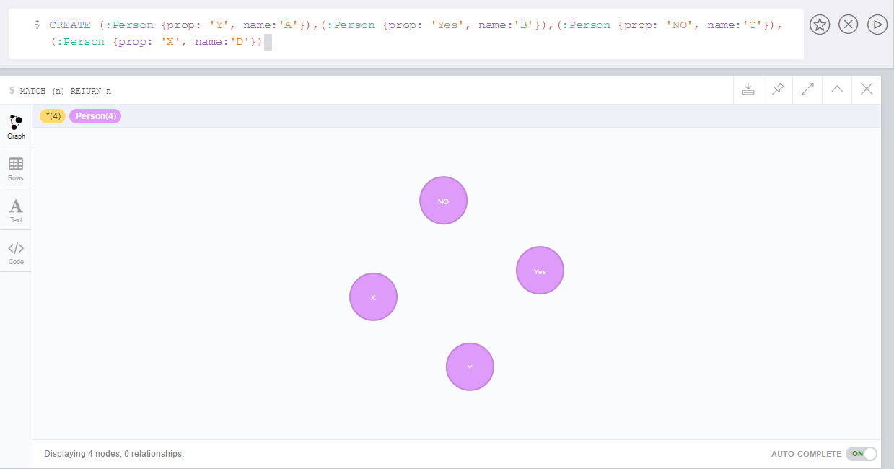Select the *(4) label filter pill
Screen dimensions: 894x469
point(52,115)
